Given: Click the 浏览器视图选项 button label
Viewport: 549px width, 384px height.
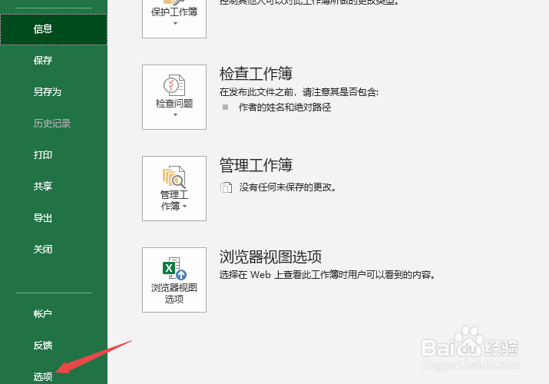Looking at the screenshot, I should 174,293.
